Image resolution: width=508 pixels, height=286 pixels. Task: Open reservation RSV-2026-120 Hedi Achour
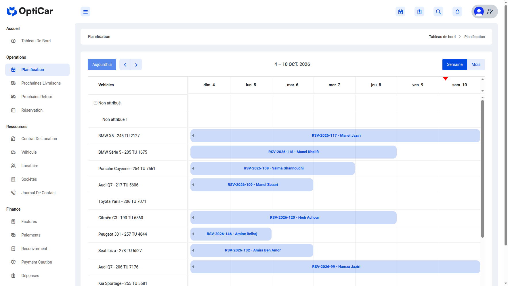pos(293,218)
